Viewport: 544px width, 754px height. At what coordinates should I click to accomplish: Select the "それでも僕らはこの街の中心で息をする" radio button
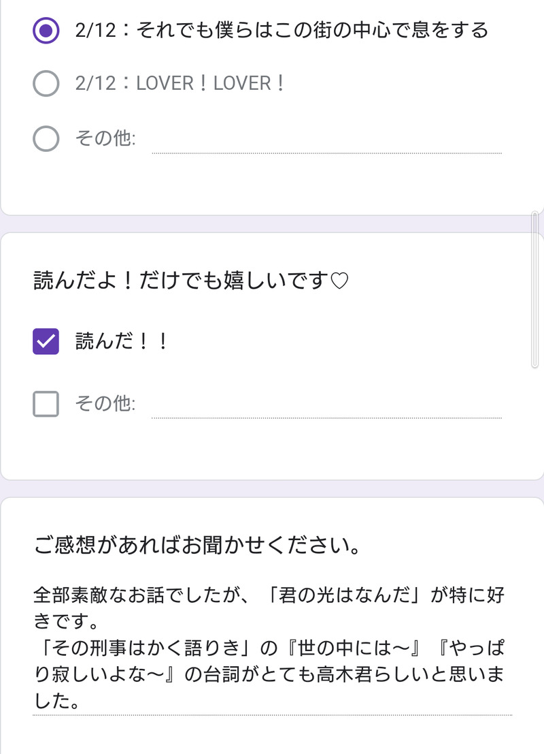pyautogui.click(x=46, y=30)
